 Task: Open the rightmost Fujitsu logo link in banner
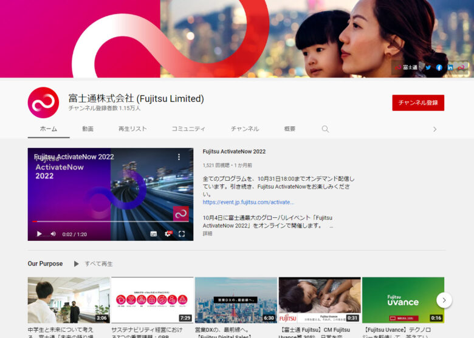[x=461, y=67]
